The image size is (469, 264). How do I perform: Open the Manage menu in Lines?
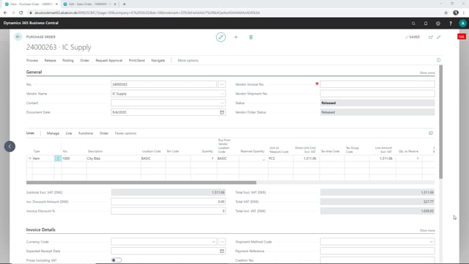(53, 133)
